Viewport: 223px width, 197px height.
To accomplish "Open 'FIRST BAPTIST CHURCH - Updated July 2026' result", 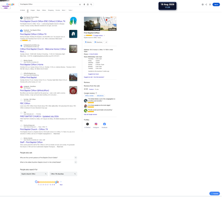I will [39, 116].
